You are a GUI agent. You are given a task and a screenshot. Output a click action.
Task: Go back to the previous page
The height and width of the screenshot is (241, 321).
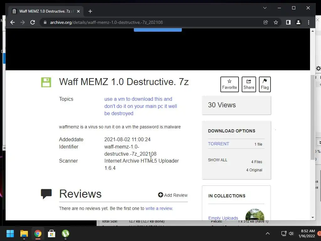tap(13, 22)
